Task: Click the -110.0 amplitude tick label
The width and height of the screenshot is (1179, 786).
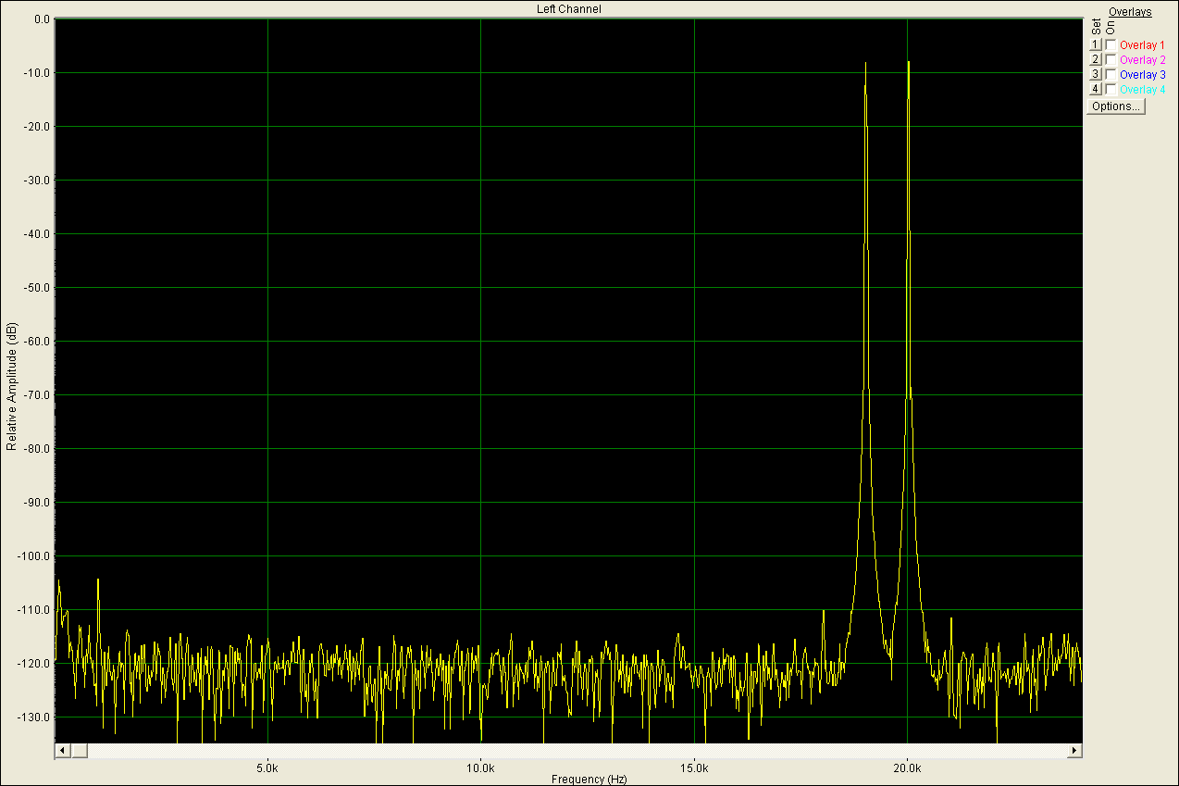Action: [34, 610]
